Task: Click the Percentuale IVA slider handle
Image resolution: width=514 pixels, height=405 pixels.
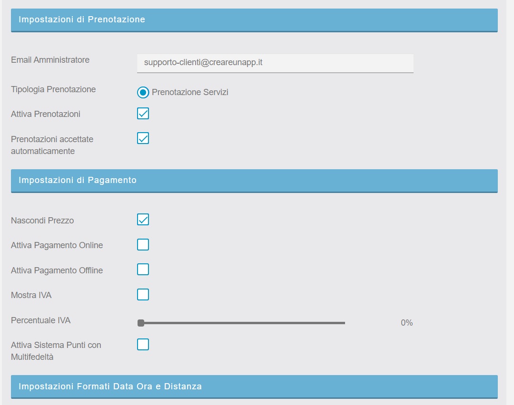Action: 141,323
